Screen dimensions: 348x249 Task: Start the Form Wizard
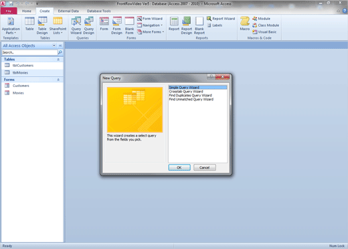pos(150,19)
